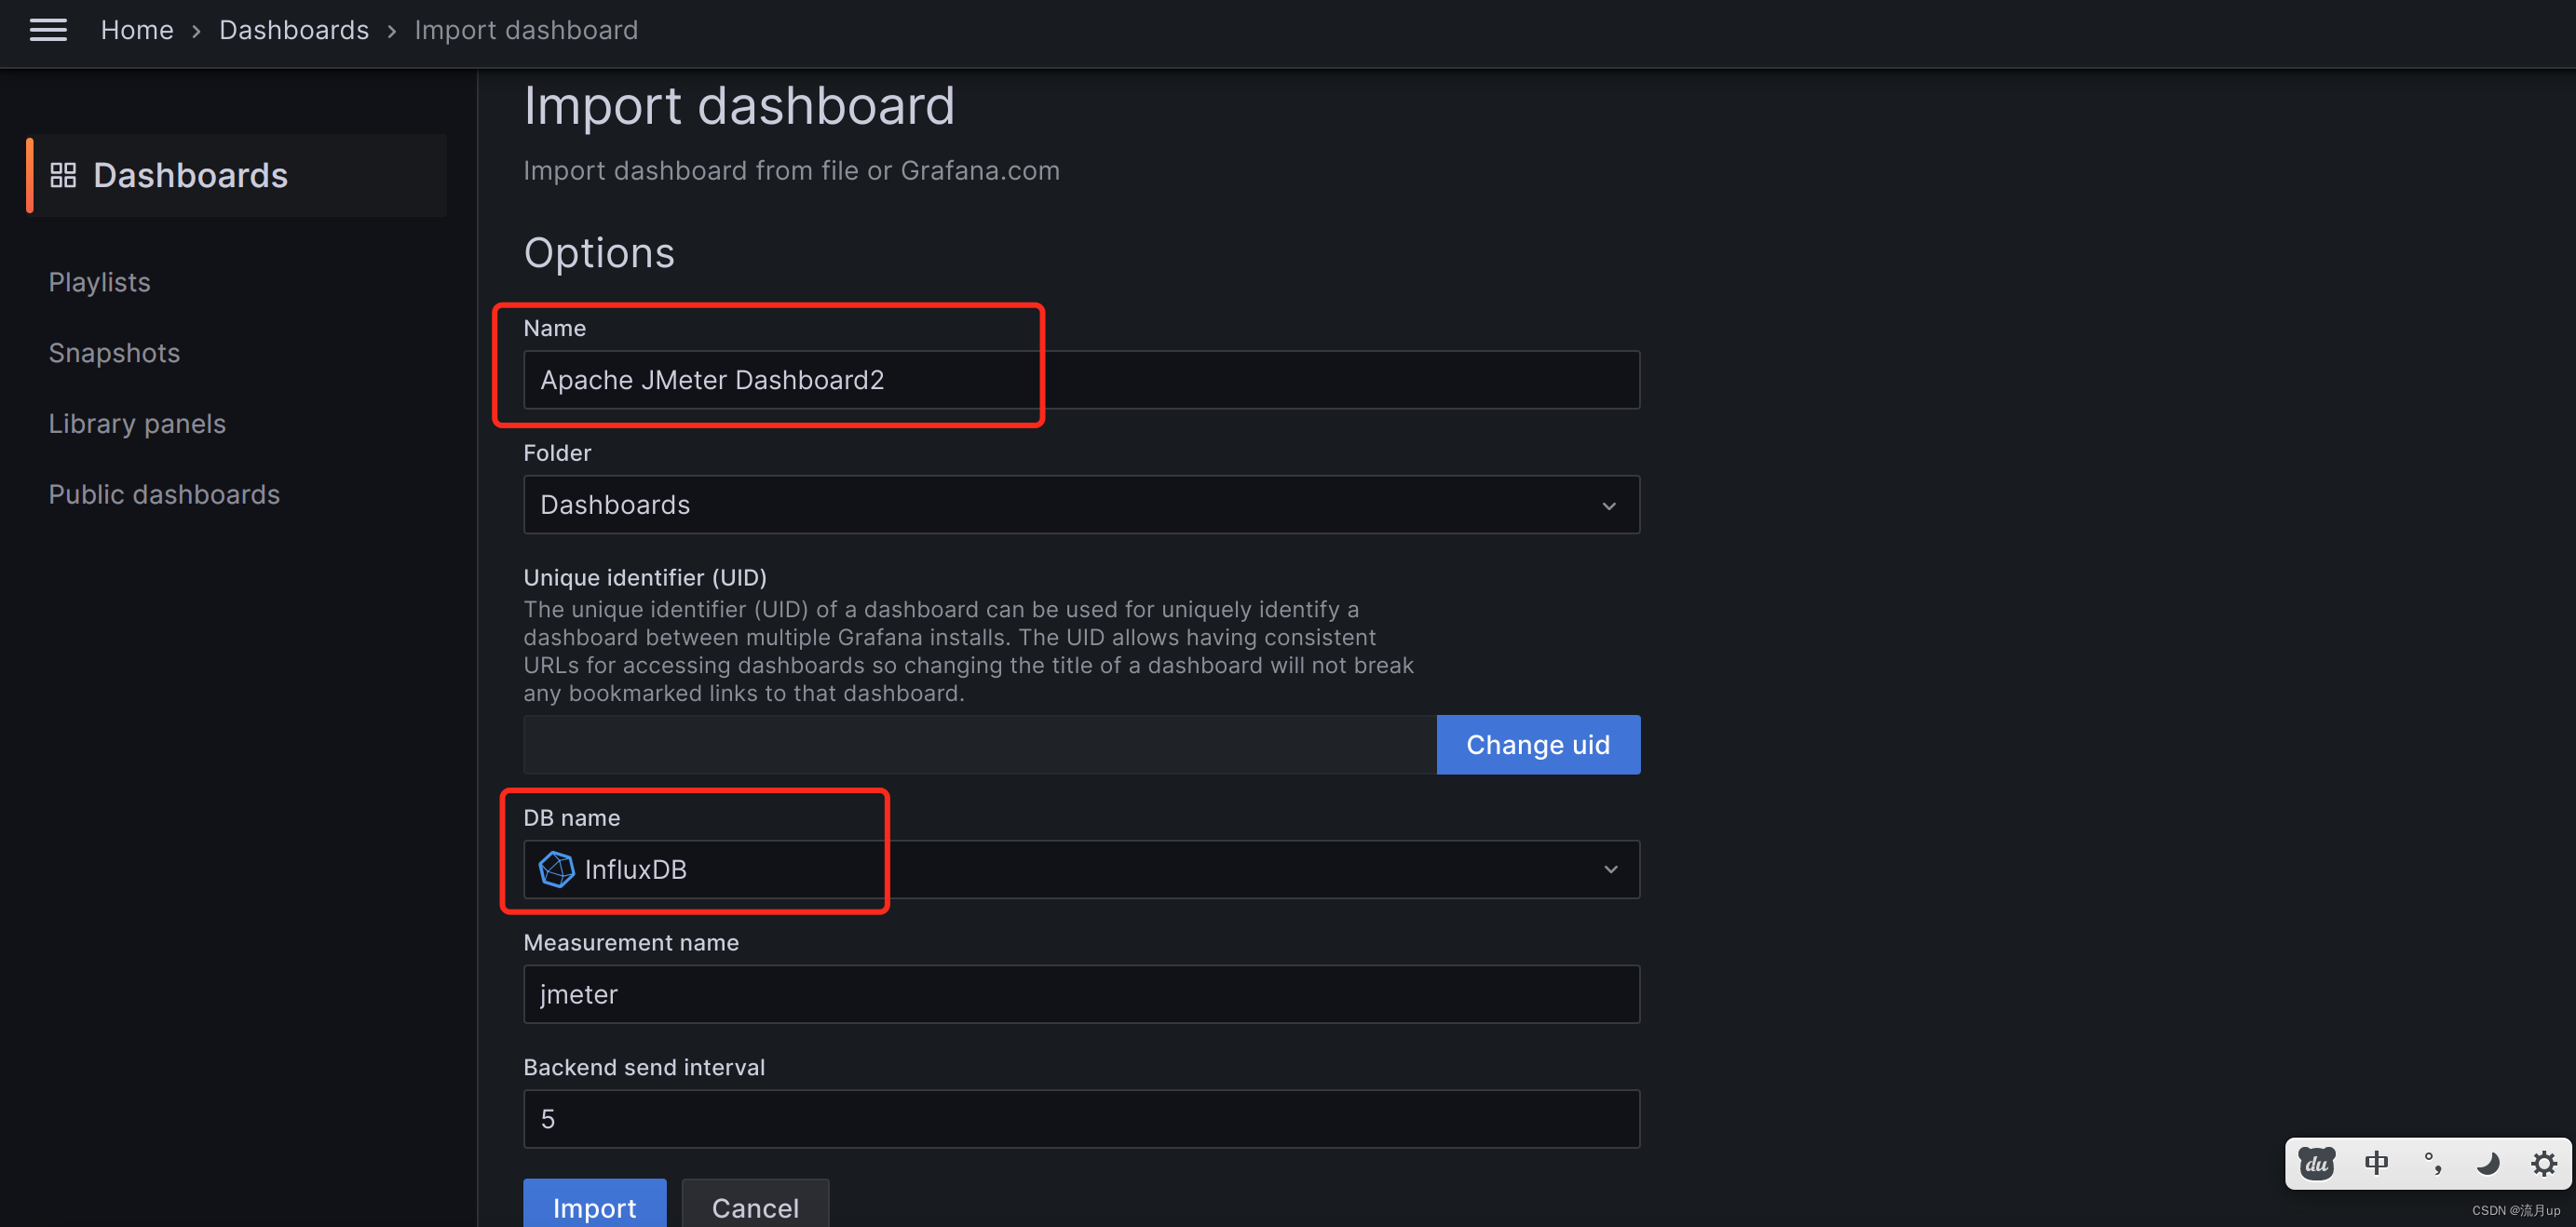This screenshot has height=1227, width=2576.
Task: Click the Baidu input method du icon
Action: 2316,1163
